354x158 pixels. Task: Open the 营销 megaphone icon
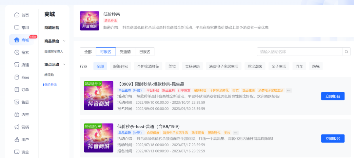(x=17, y=127)
